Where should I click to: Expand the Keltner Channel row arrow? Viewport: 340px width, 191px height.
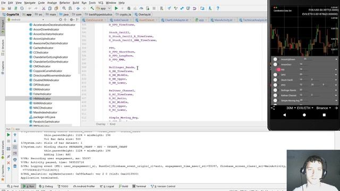coord(336,95)
